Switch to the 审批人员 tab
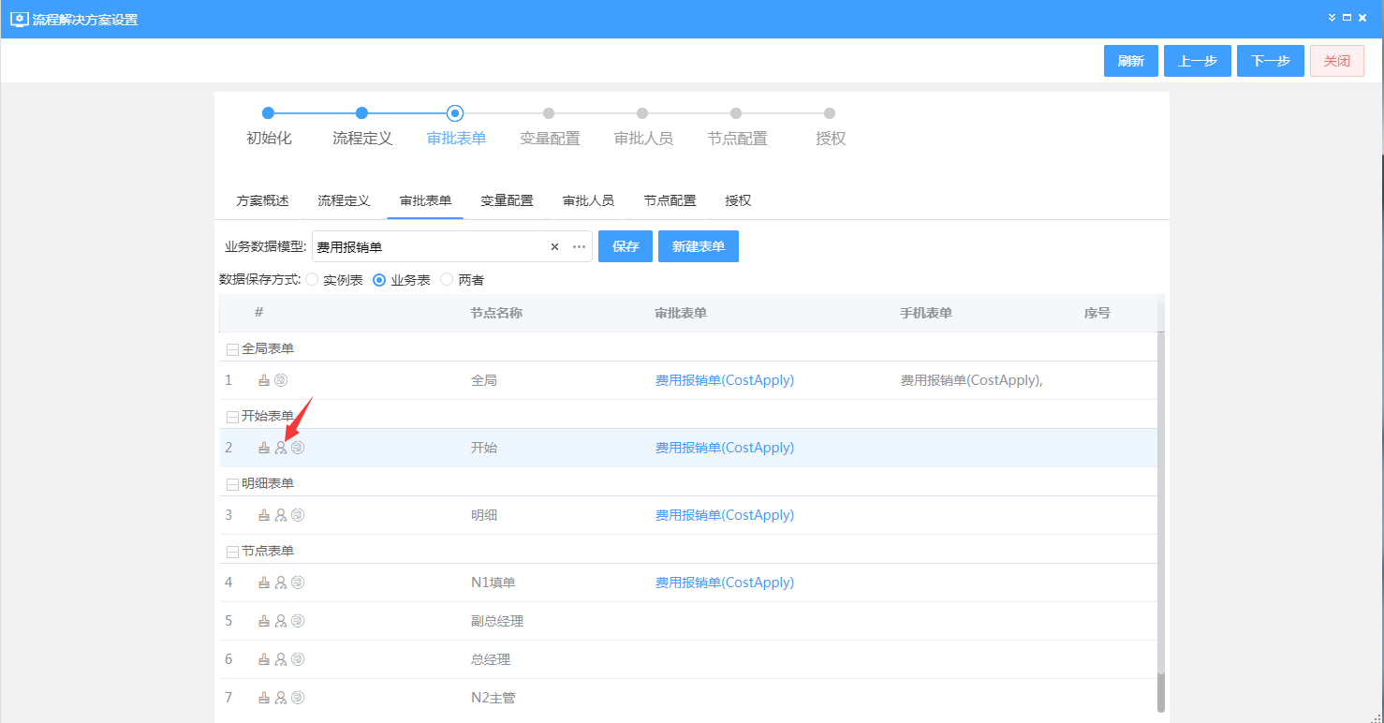1384x723 pixels. pyautogui.click(x=588, y=200)
